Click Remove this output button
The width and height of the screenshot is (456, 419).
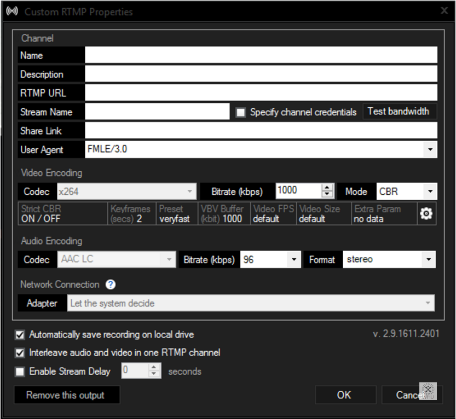(x=67, y=395)
